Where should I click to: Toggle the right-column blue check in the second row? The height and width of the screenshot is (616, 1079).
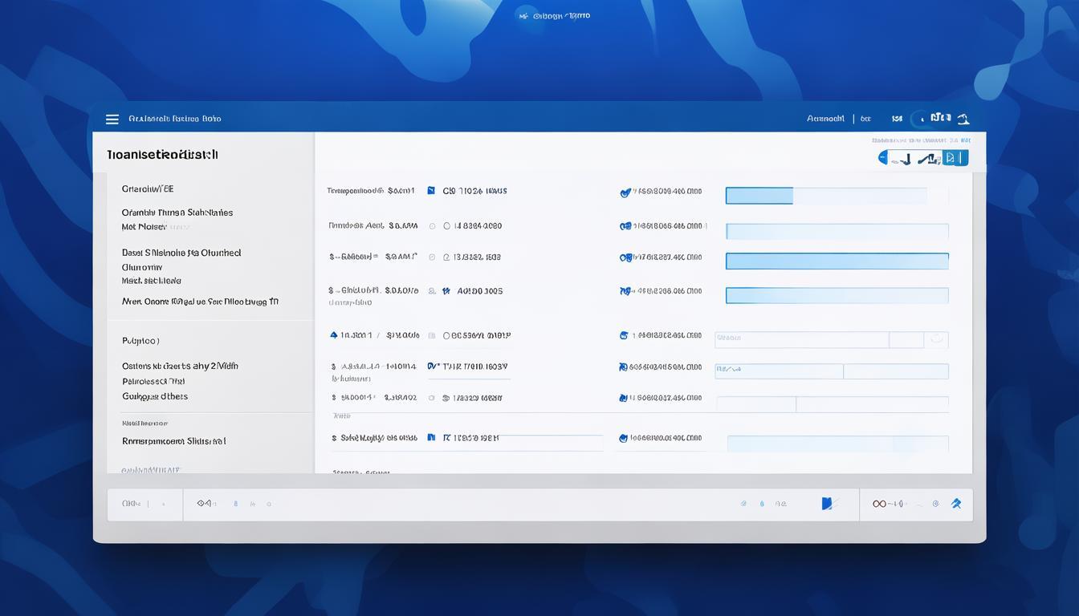[x=625, y=226]
